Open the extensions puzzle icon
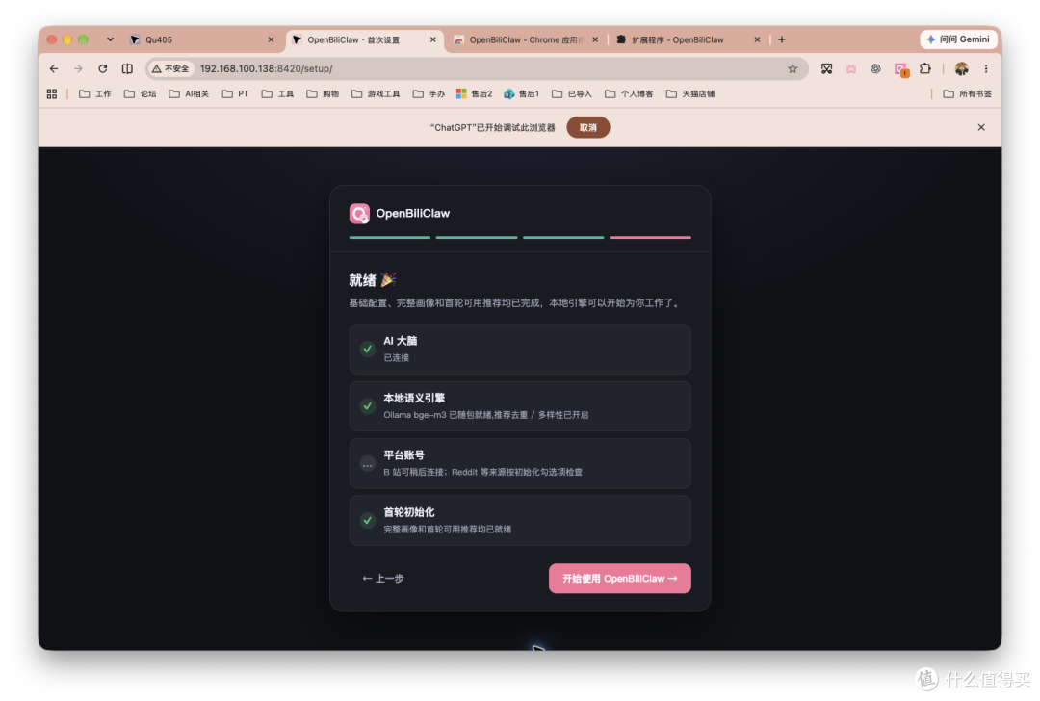Screen dimensions: 1040x701 pyautogui.click(x=925, y=68)
